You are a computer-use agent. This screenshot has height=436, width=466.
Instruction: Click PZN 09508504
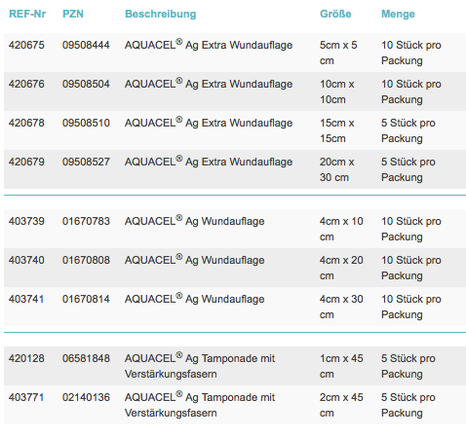tap(86, 84)
